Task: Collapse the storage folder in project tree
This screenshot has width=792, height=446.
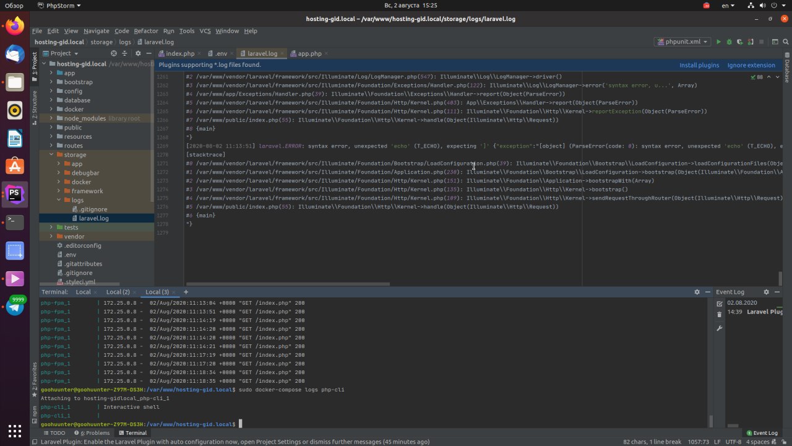Action: tap(51, 155)
